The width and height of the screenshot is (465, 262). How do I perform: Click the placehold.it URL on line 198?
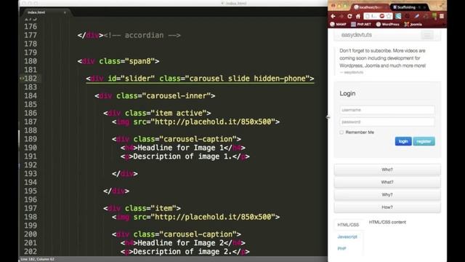213,217
